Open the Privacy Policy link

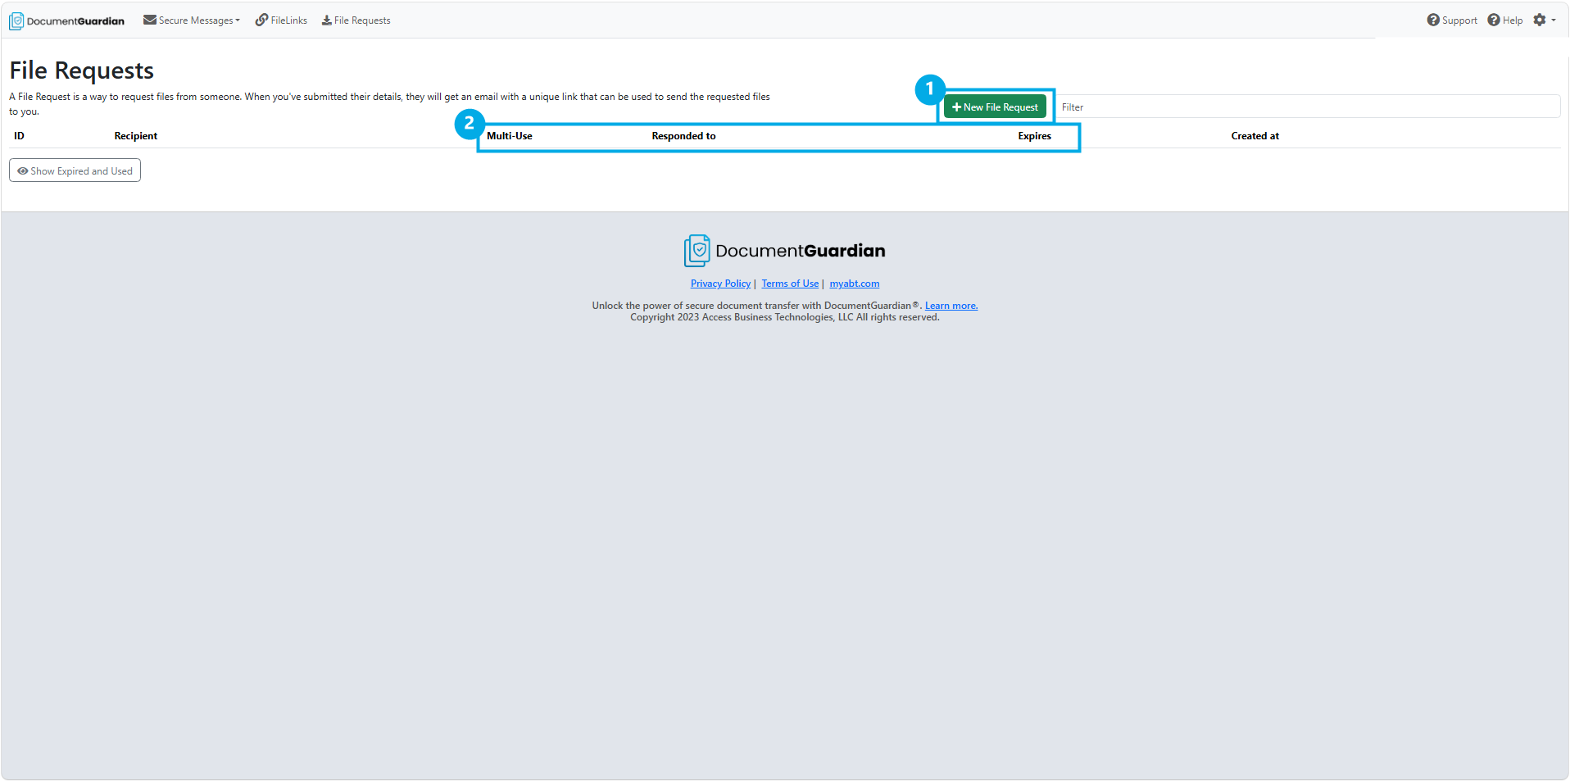[x=720, y=284]
